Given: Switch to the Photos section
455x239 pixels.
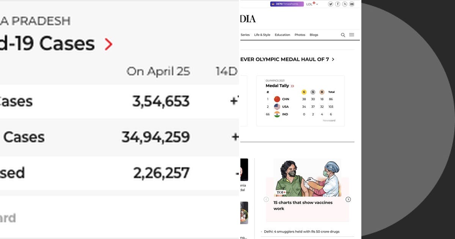Looking at the screenshot, I should (x=300, y=35).
